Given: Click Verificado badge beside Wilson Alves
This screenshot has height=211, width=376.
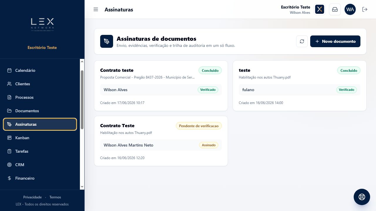Looking at the screenshot, I should tap(208, 90).
